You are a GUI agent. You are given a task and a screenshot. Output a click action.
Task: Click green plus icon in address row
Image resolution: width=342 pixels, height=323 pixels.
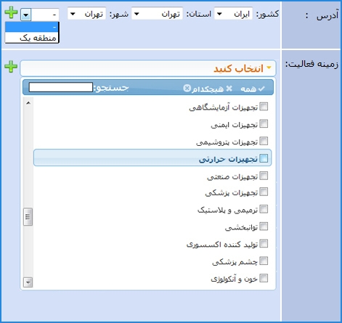point(11,12)
